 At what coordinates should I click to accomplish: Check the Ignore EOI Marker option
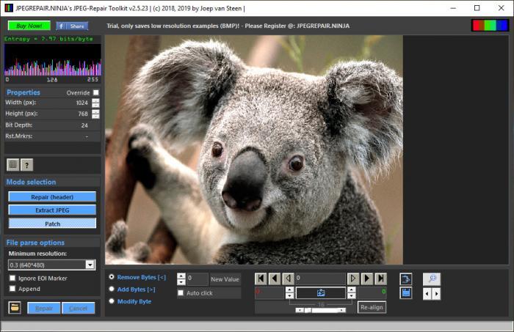(x=12, y=278)
